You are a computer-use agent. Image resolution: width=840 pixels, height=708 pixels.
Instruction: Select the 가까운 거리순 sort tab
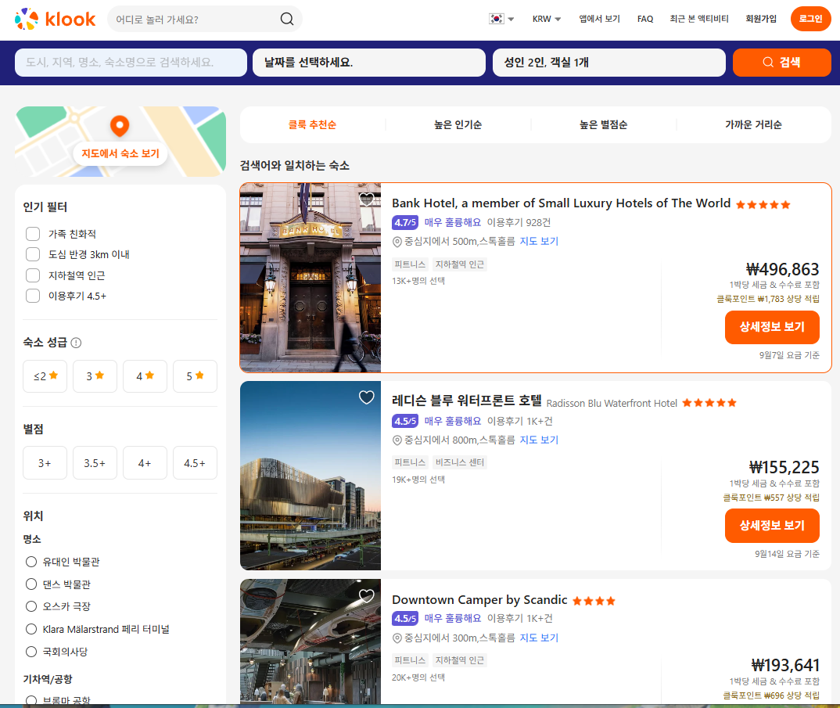pyautogui.click(x=753, y=125)
